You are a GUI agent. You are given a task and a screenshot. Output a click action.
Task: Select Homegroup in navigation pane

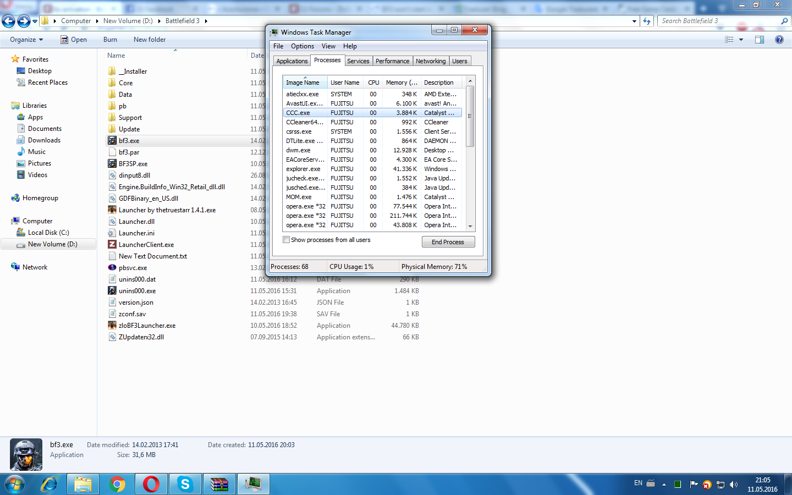click(40, 198)
